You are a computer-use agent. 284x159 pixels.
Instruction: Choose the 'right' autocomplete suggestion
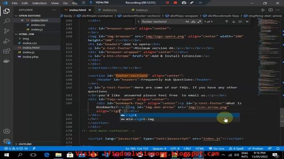180,115
